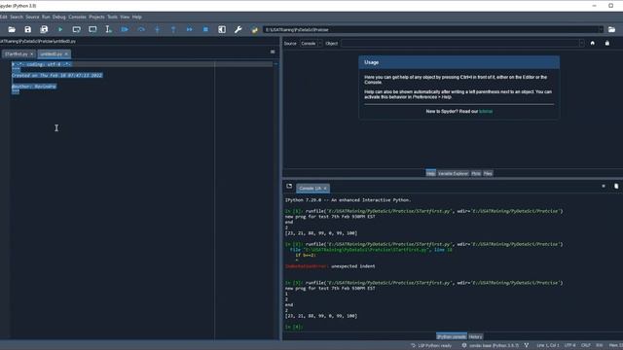Run the current cell
Screen dimensions: 623x350
tap(76, 29)
